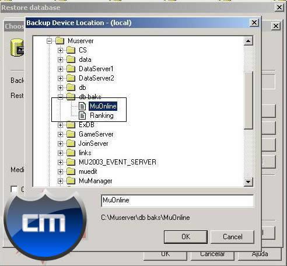Click the Ranking backup file icon
This screenshot has height=266, width=287.
pos(82,116)
